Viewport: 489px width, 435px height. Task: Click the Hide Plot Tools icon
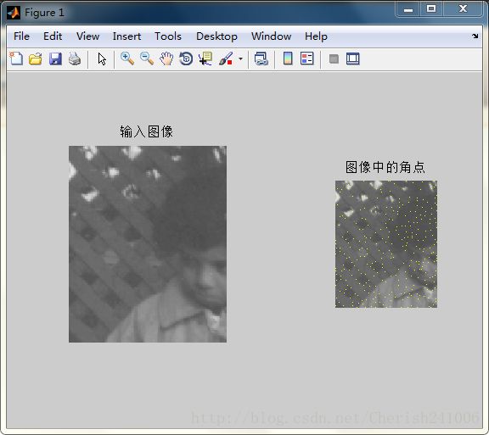[x=334, y=59]
